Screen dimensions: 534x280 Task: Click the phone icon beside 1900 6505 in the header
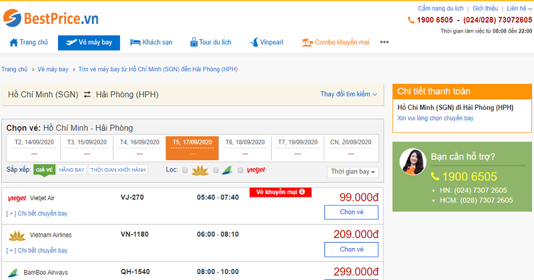pyautogui.click(x=411, y=20)
